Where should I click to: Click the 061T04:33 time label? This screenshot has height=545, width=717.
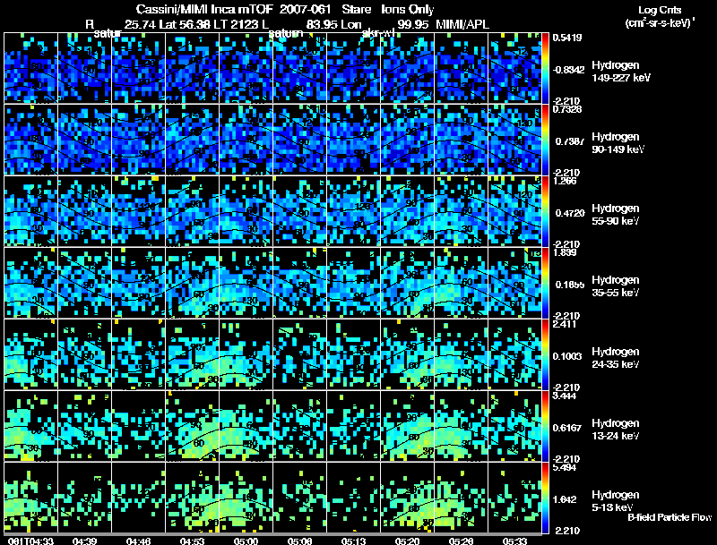(30, 541)
